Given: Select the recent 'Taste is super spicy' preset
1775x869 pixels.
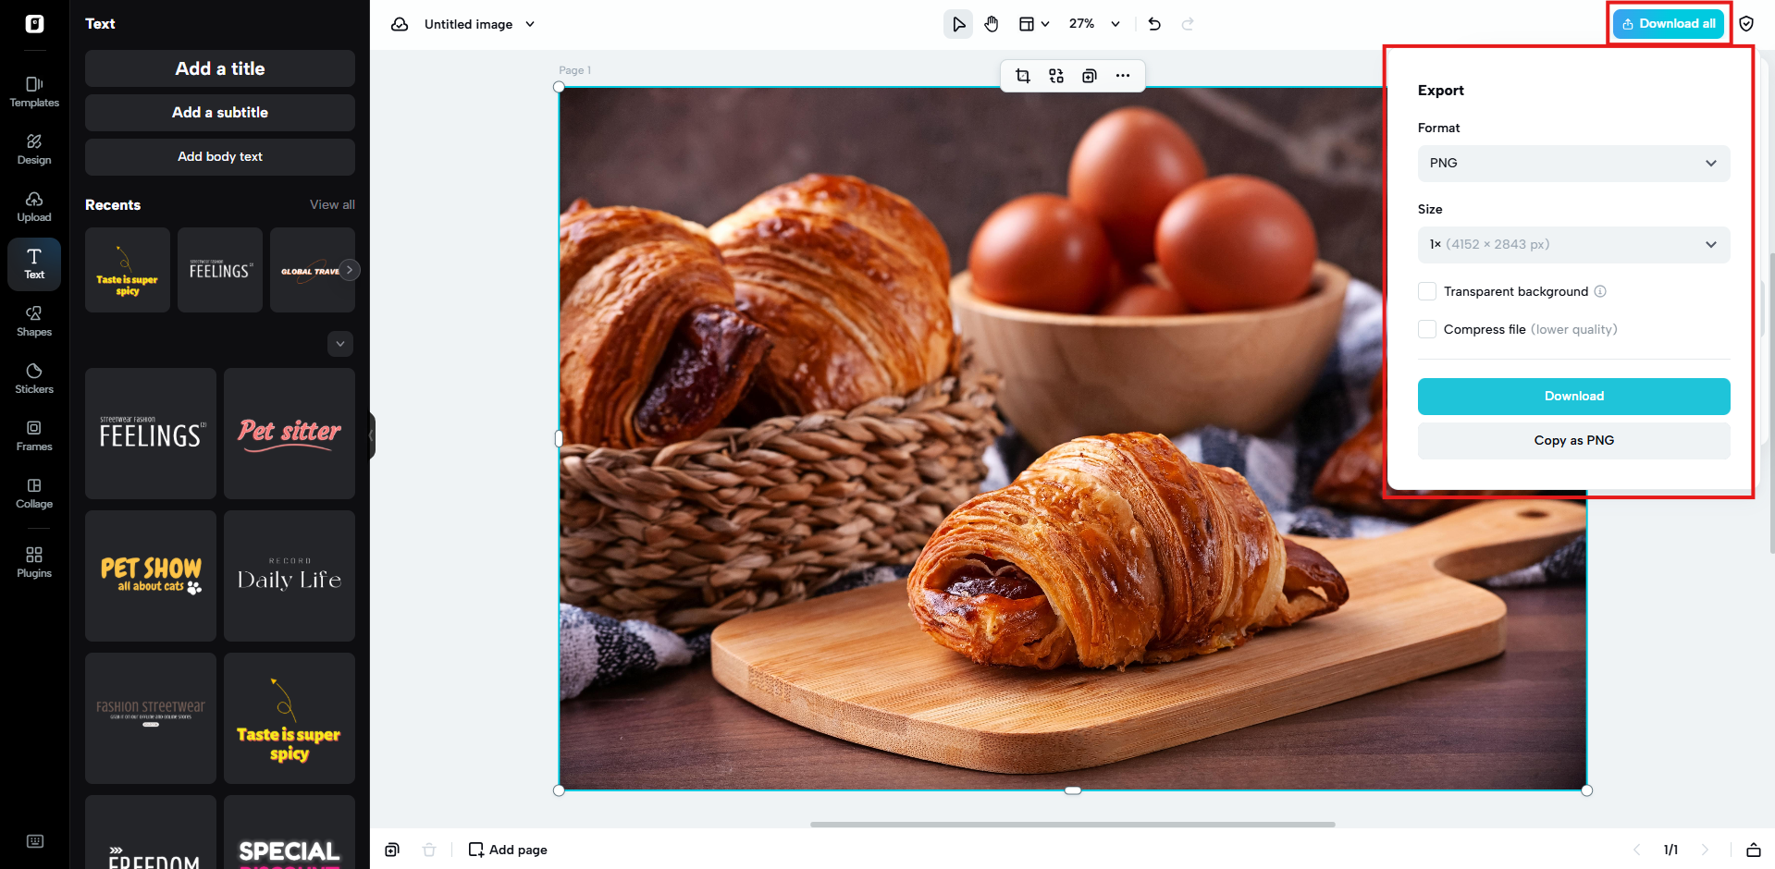Looking at the screenshot, I should coord(128,270).
